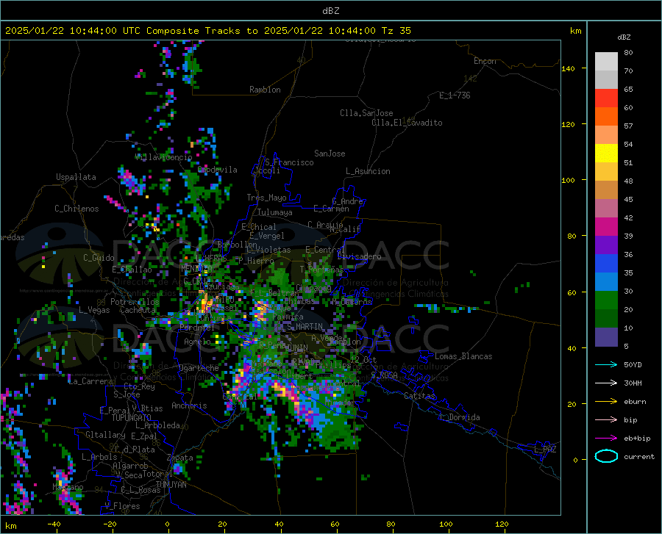Click the L_Asuncion label

point(368,171)
